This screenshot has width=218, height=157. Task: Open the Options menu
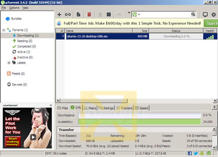tap(14, 8)
